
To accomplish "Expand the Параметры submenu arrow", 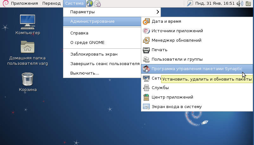I will [158, 12].
